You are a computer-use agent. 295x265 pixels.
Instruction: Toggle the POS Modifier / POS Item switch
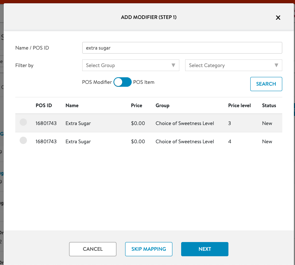(x=123, y=82)
